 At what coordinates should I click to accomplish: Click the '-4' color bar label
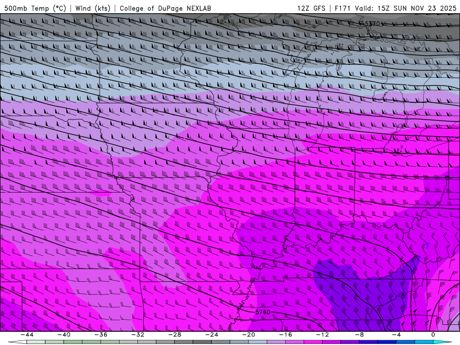397,335
